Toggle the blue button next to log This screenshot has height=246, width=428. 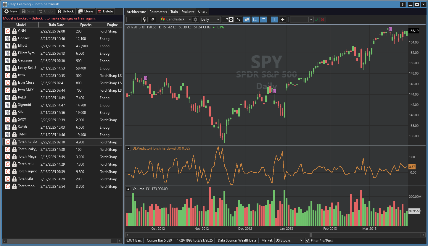(247, 20)
